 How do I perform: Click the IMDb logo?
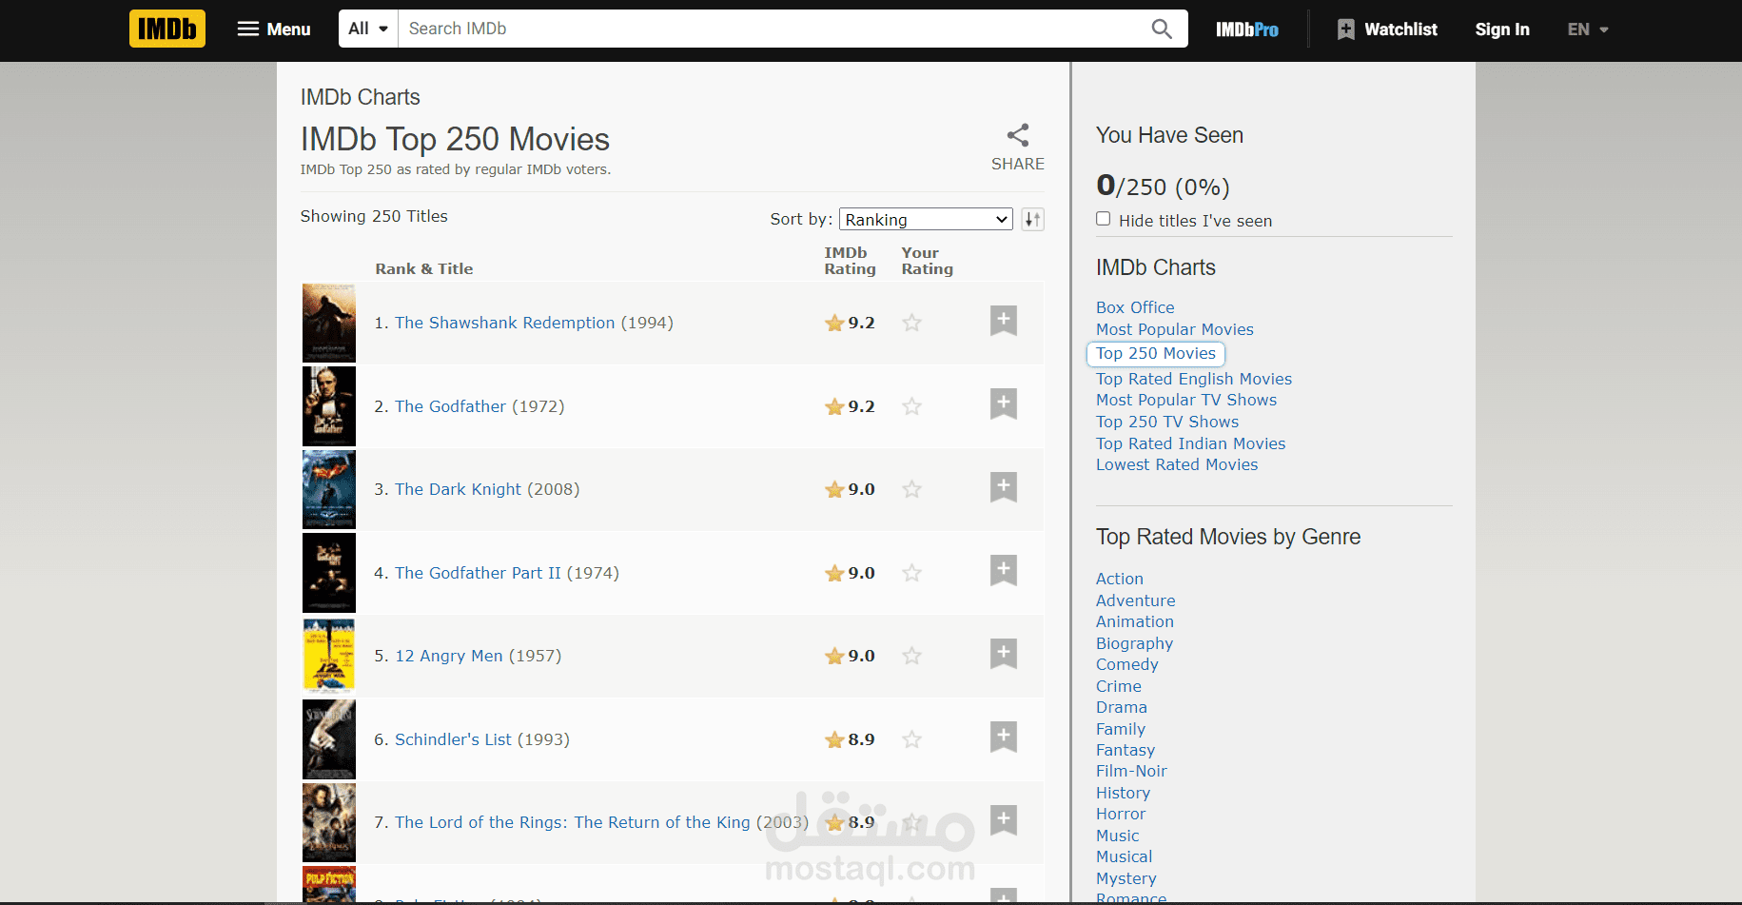click(167, 29)
